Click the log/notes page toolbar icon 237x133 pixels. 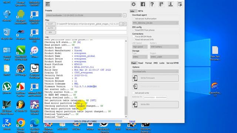tap(161, 4)
